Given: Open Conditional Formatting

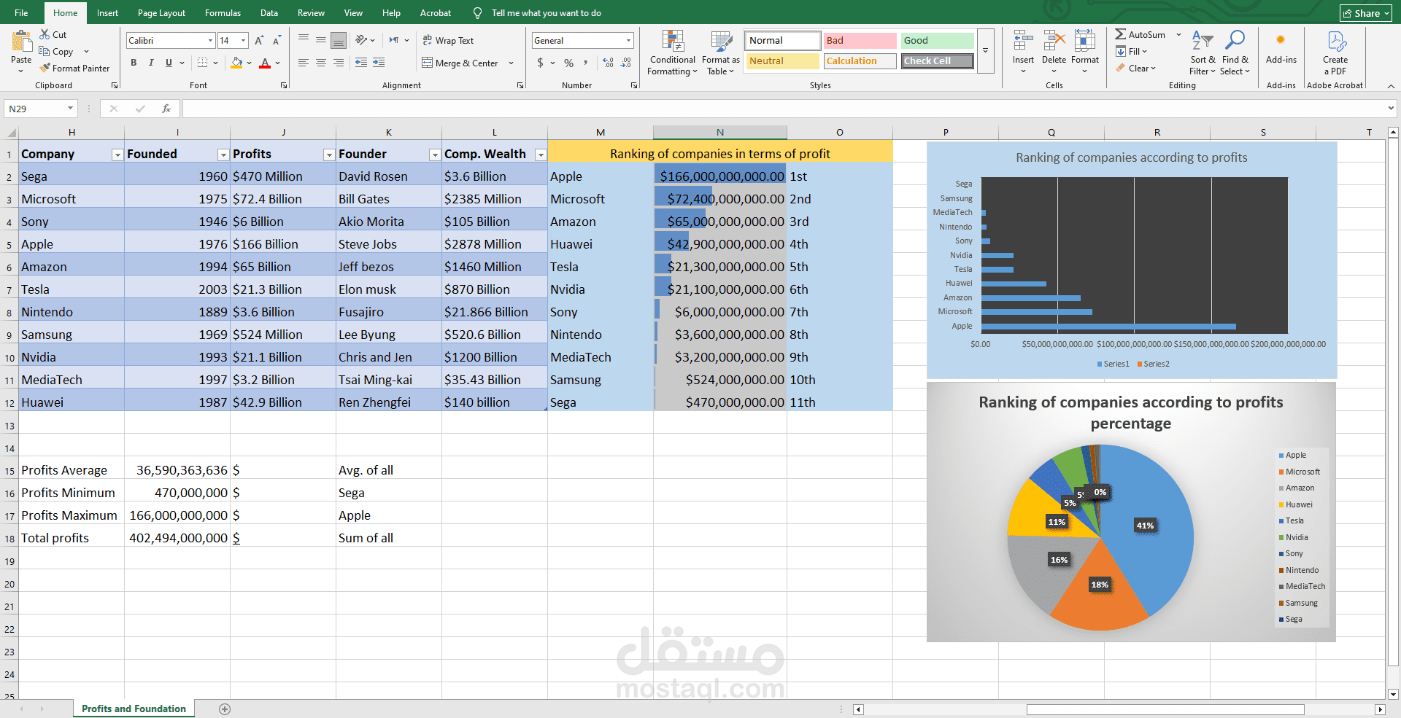Looking at the screenshot, I should (x=673, y=52).
